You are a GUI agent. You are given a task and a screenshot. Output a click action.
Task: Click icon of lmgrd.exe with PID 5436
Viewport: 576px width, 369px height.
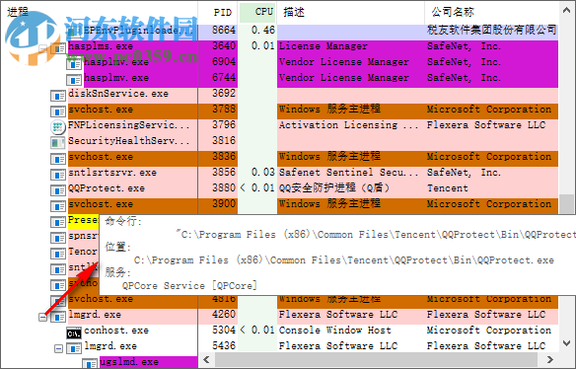(74, 348)
